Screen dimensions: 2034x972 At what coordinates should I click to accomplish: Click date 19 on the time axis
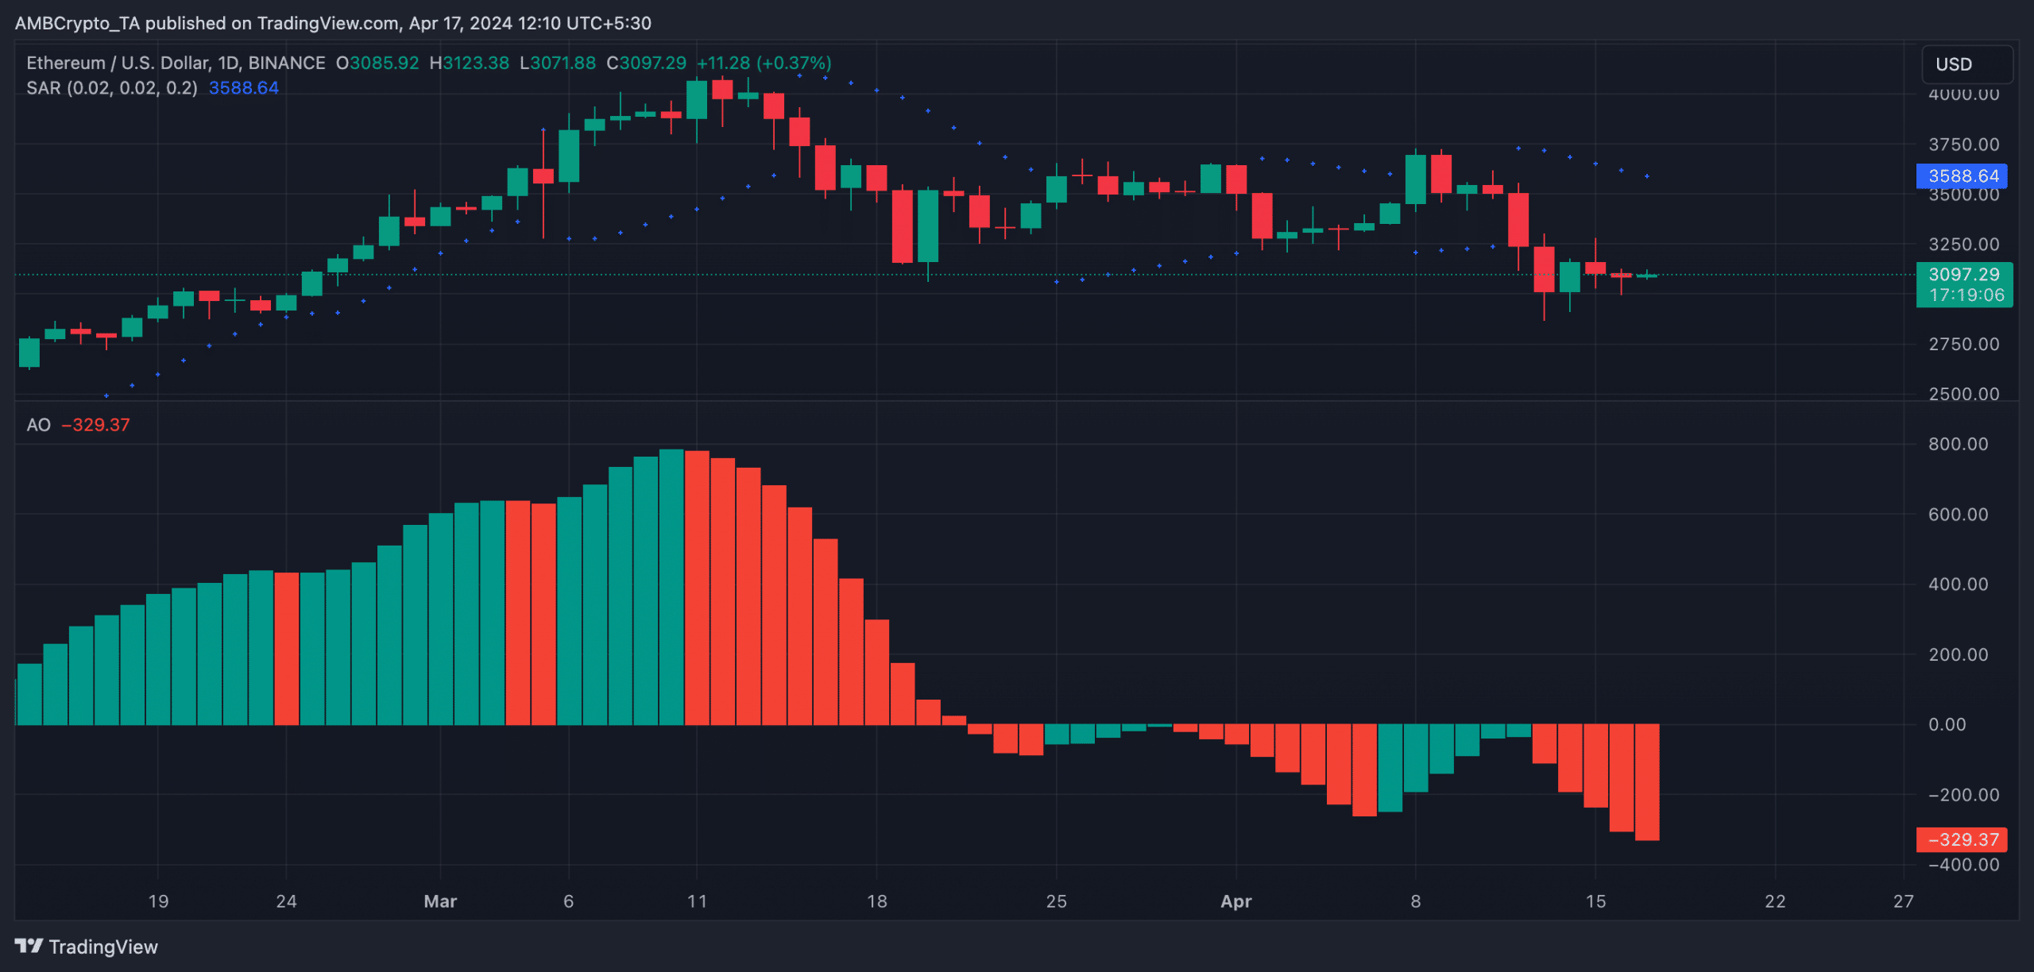158,901
